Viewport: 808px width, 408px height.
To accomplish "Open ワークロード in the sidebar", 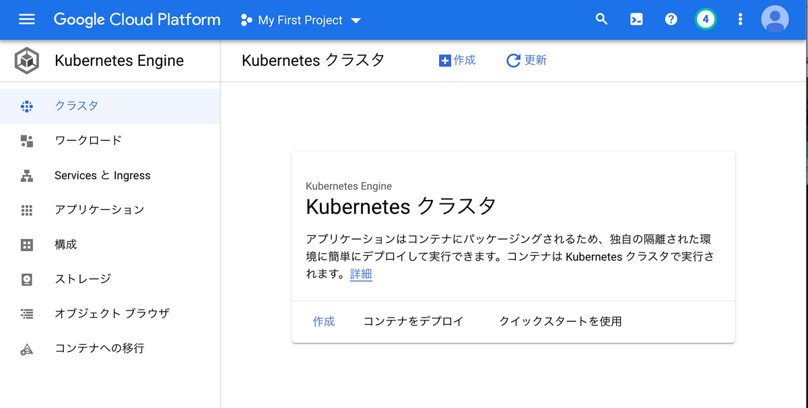I will 110,141.
